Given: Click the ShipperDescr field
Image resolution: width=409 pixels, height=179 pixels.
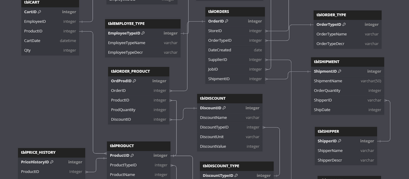Looking at the screenshot, I should click(345, 160).
